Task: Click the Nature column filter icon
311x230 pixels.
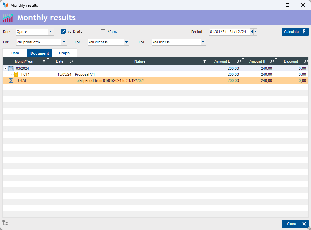Action: (204, 61)
